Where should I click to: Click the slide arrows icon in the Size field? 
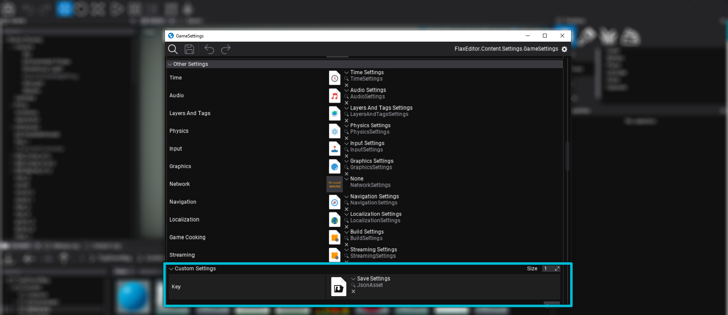click(x=557, y=269)
